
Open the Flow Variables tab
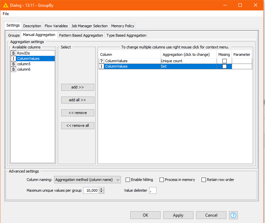coord(56,26)
